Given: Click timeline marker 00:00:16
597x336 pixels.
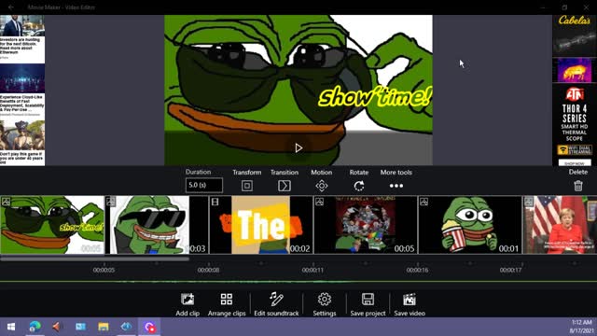Looking at the screenshot, I should [417, 270].
